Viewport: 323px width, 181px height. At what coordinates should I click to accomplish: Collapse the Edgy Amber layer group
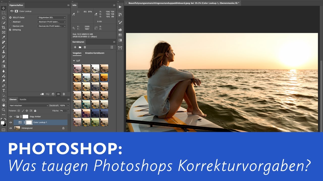pyautogui.click(x=15, y=117)
